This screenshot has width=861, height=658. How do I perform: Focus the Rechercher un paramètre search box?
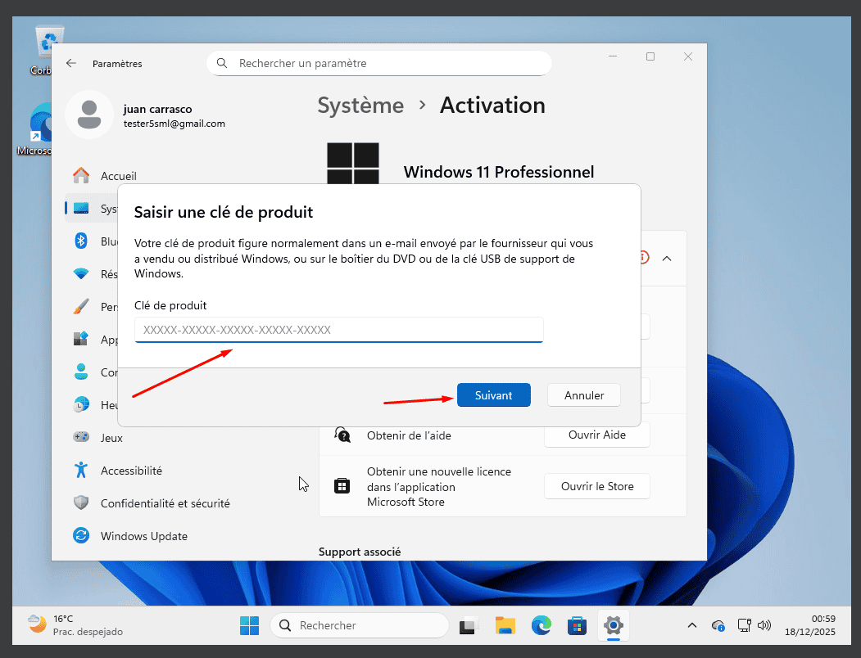click(385, 63)
